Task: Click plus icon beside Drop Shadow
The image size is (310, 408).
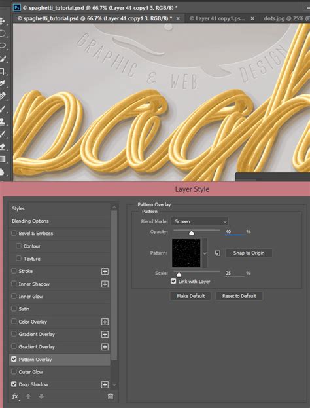Action: click(105, 385)
